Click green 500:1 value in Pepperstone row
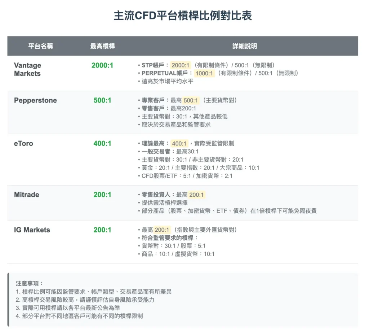 102,100
